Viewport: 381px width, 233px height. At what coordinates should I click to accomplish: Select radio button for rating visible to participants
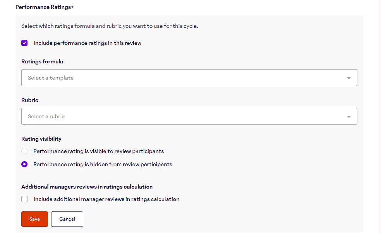coord(24,151)
